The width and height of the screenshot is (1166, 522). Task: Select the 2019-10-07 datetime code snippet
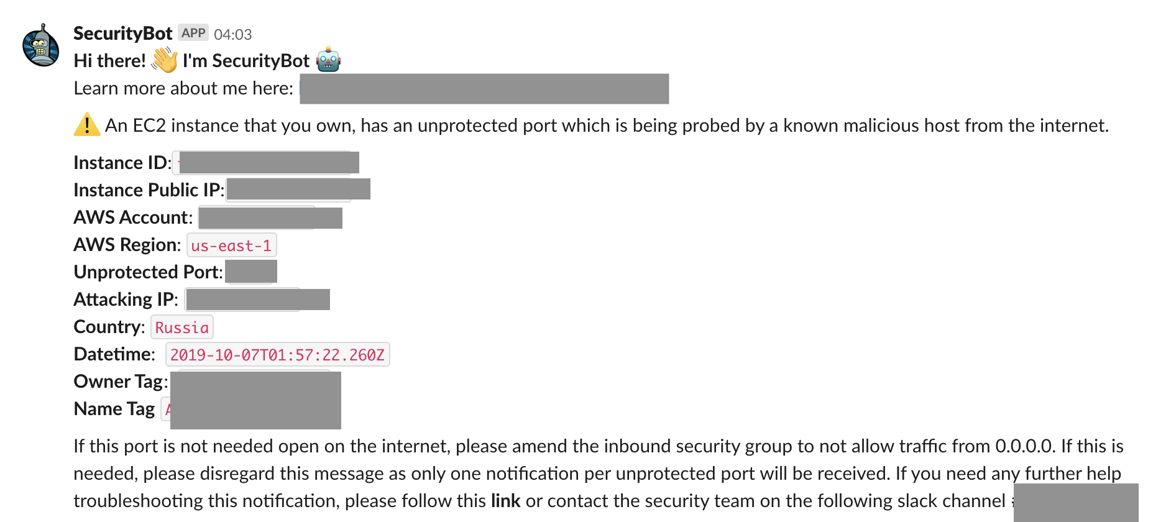click(277, 354)
